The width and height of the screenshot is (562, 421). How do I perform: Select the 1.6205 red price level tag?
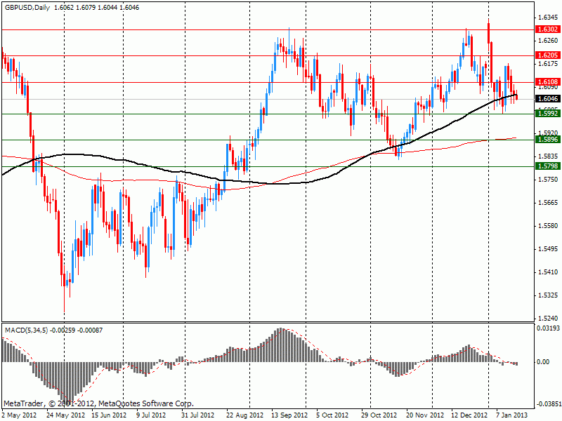[x=547, y=55]
